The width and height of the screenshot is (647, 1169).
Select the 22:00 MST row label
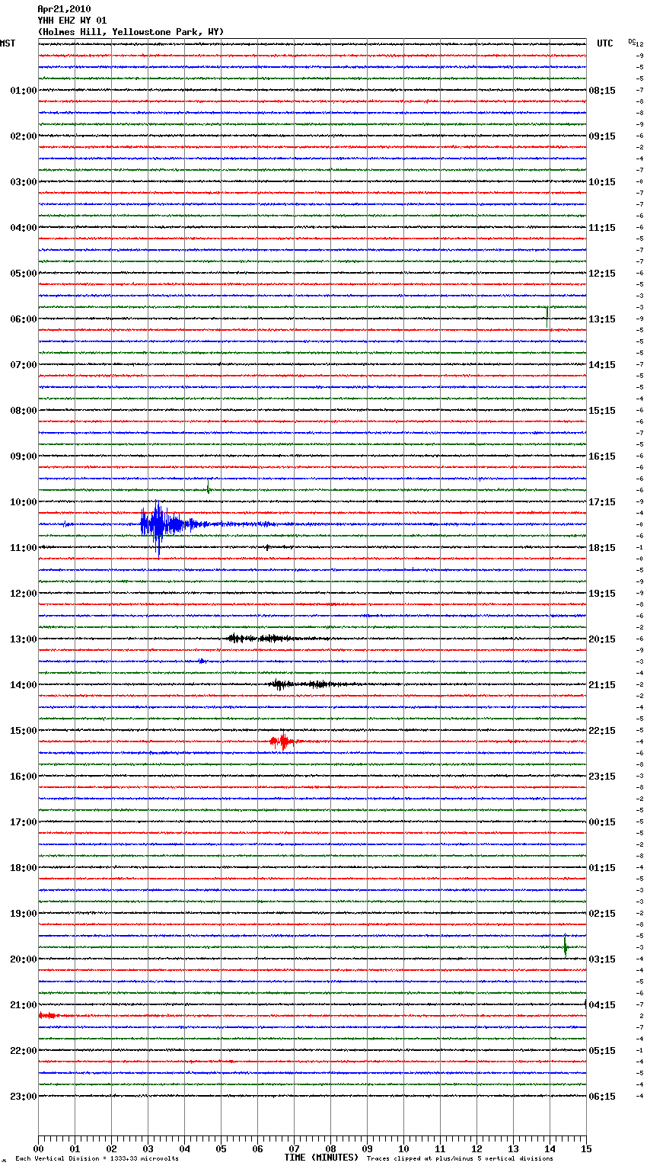click(x=24, y=1051)
